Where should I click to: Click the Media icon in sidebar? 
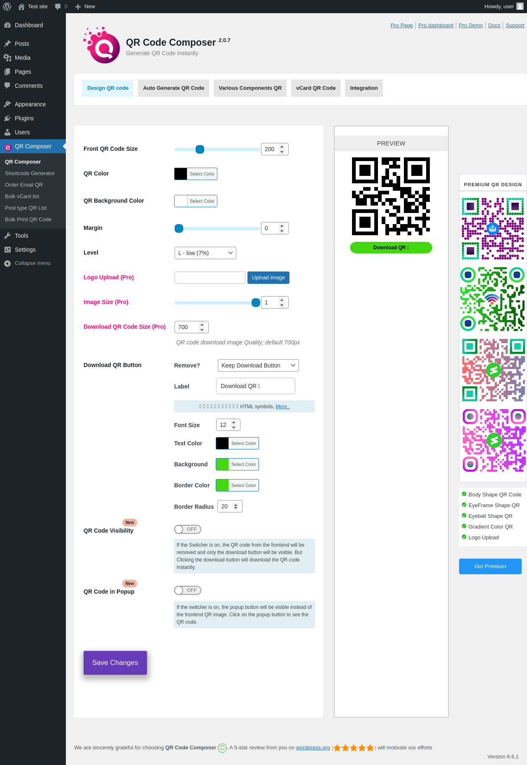tap(7, 58)
